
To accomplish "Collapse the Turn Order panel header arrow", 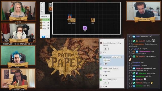I will 49,16.
